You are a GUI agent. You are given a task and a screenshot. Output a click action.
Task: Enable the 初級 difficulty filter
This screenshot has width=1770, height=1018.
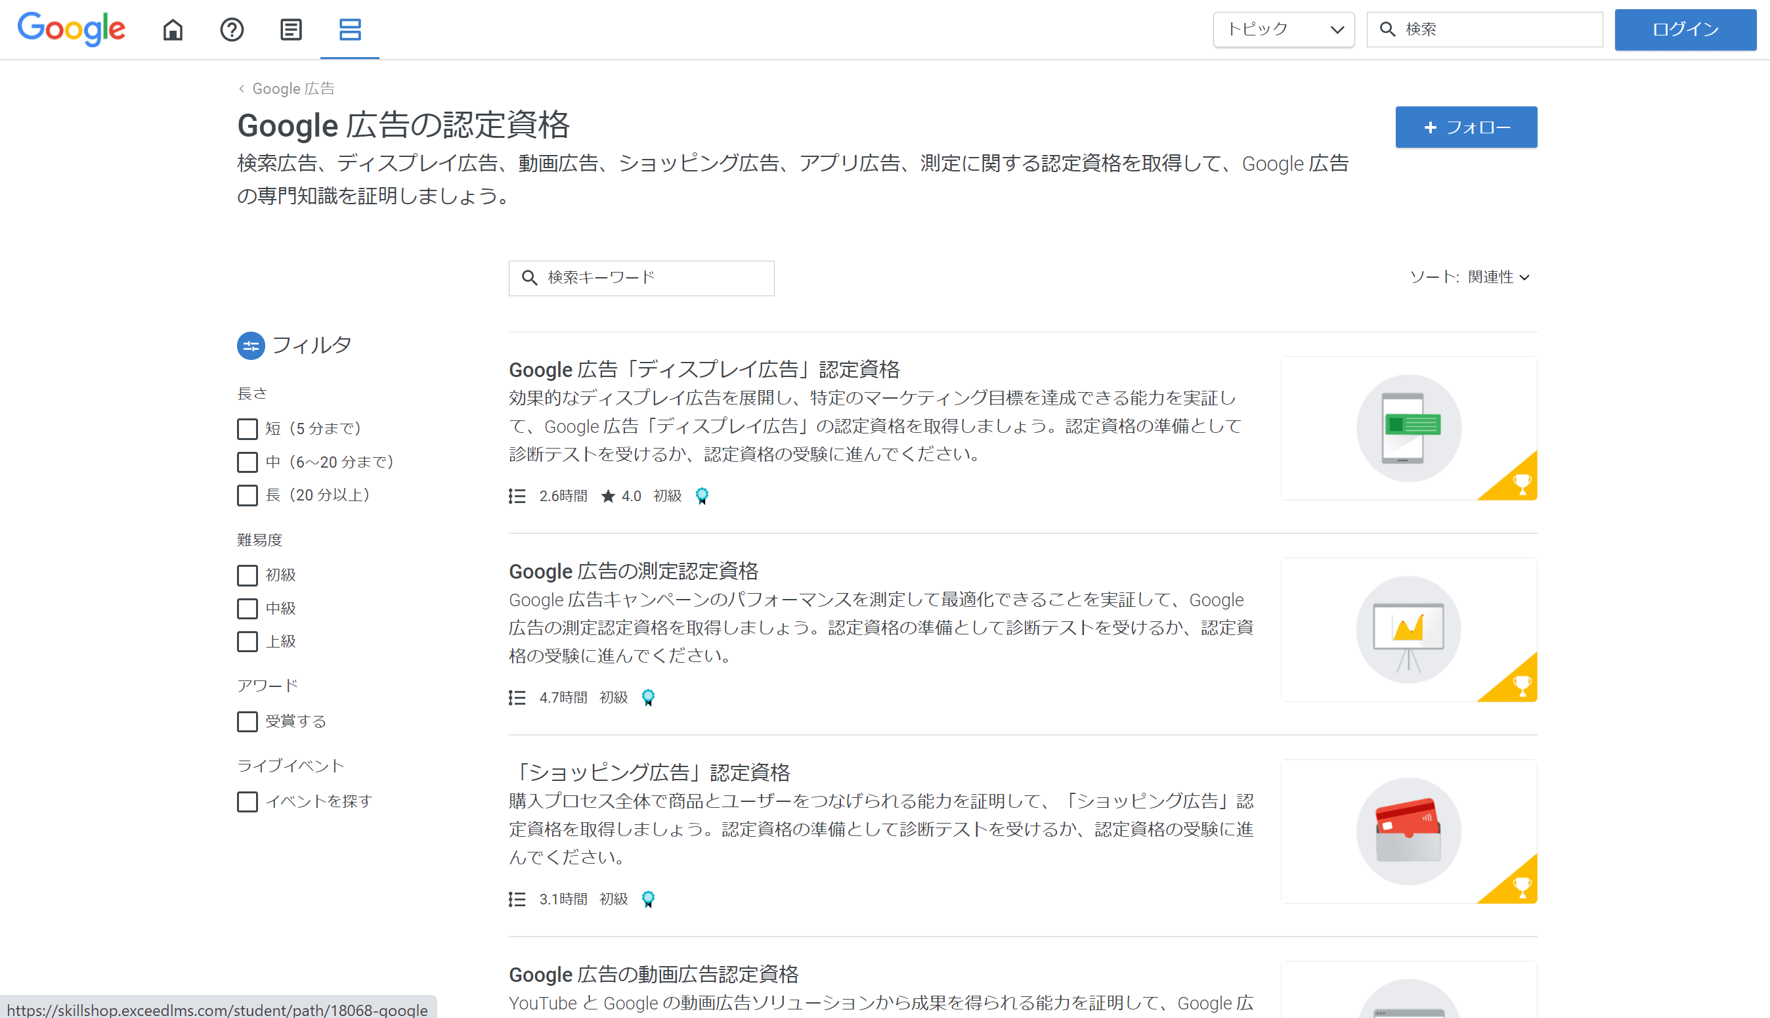tap(247, 575)
